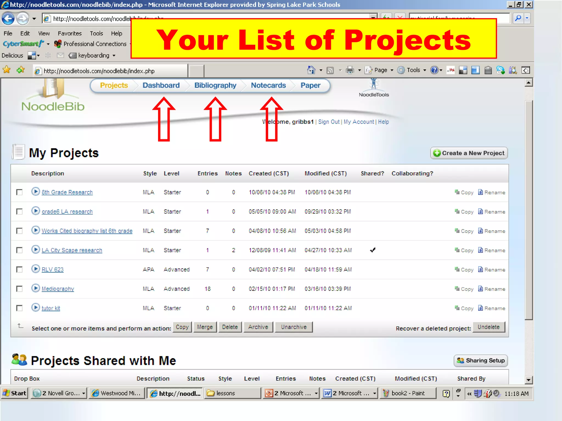Click the browser Forward arrow button
This screenshot has width=562, height=421.
[23, 19]
